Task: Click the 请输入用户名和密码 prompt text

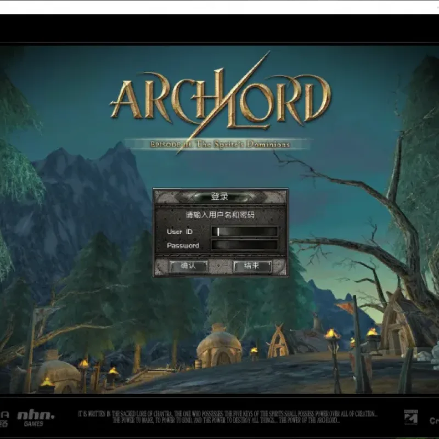Action: point(221,215)
